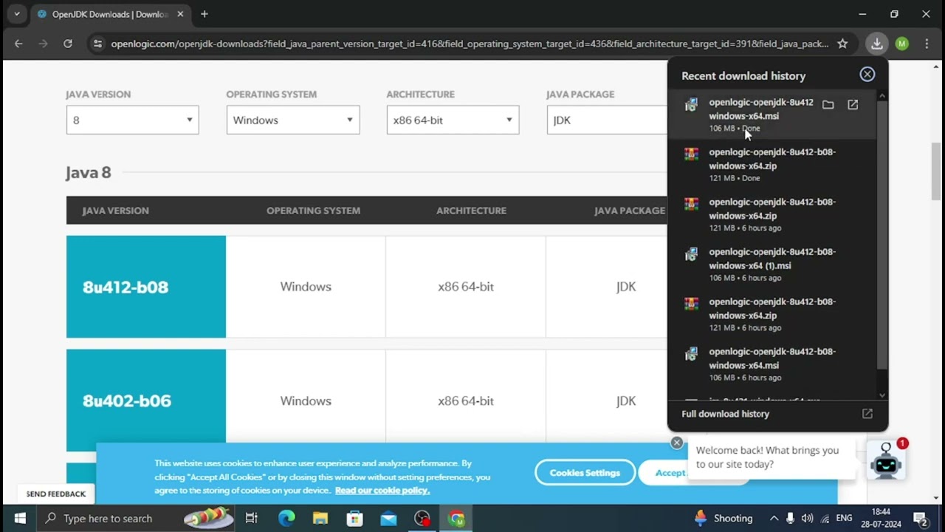Click the Architecture column header

(x=471, y=211)
